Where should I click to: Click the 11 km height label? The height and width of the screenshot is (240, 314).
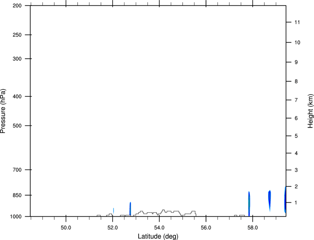click(x=297, y=22)
